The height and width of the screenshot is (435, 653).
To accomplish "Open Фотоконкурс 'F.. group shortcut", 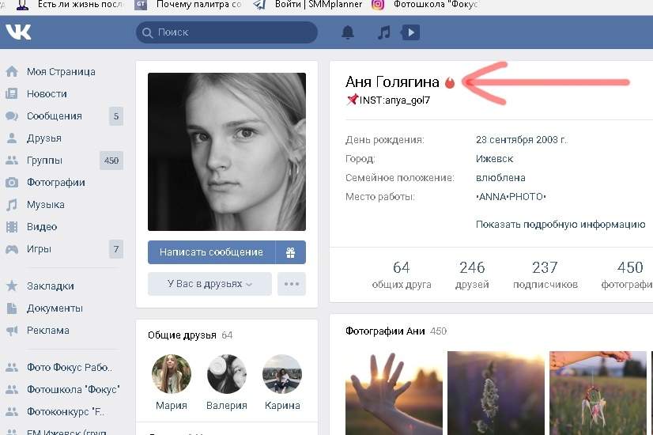I will [65, 411].
